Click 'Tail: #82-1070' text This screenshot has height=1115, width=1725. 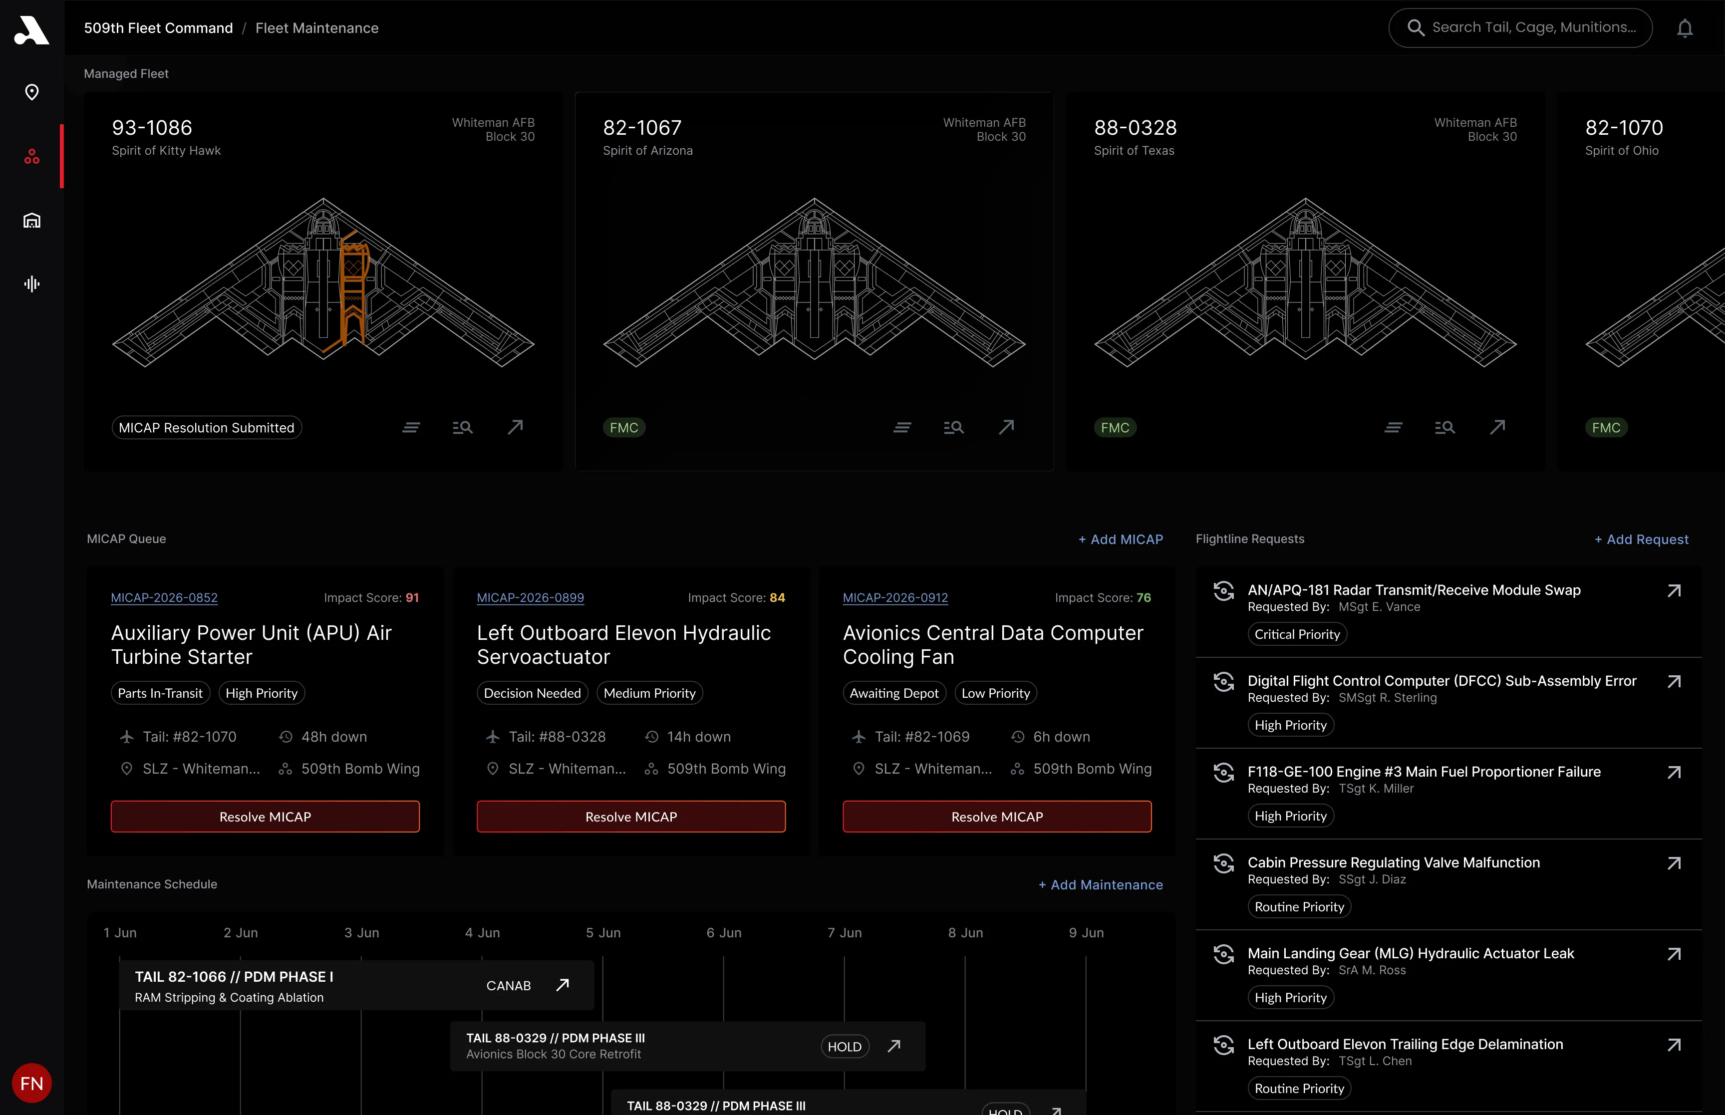click(x=190, y=736)
